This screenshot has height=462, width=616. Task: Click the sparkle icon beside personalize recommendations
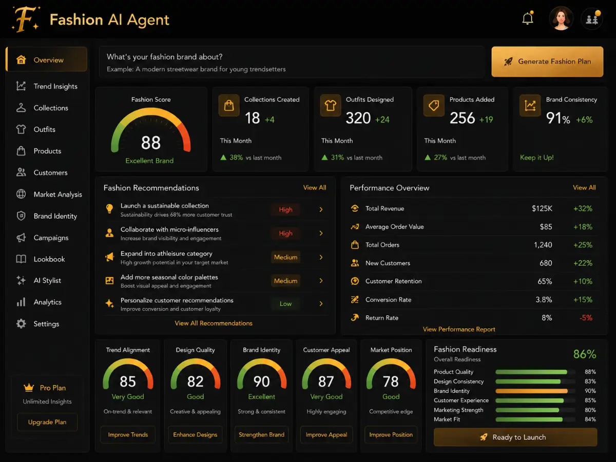109,304
